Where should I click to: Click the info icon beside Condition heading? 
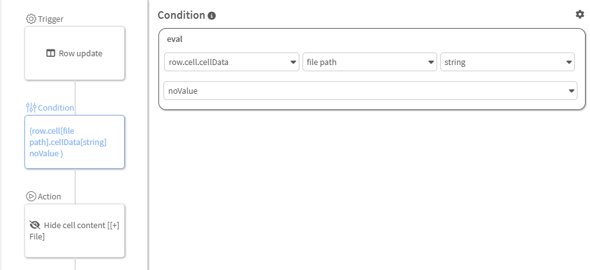(x=212, y=16)
